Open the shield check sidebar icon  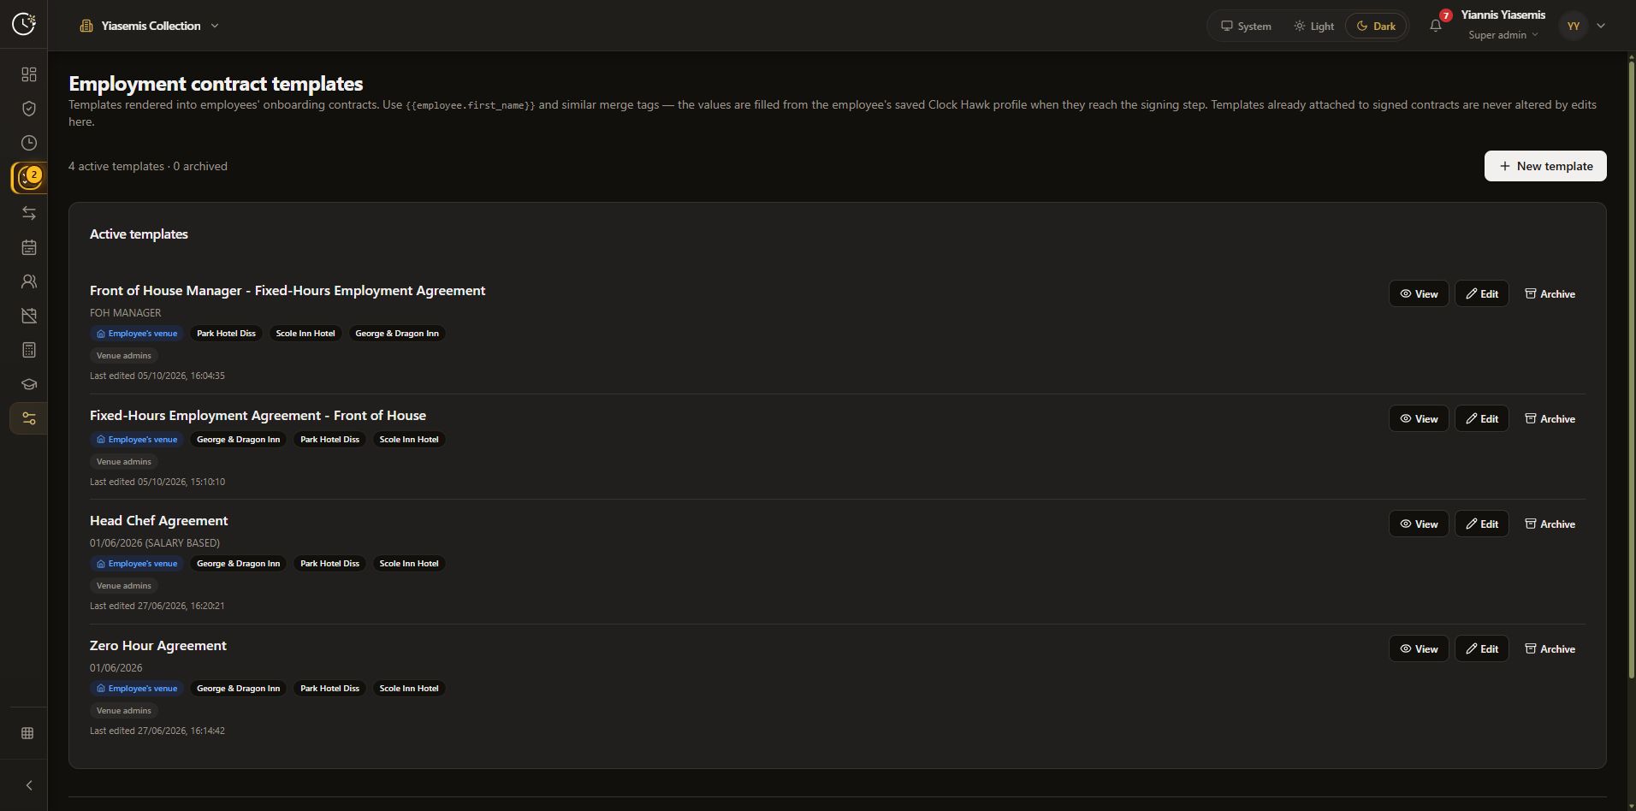[x=29, y=109]
